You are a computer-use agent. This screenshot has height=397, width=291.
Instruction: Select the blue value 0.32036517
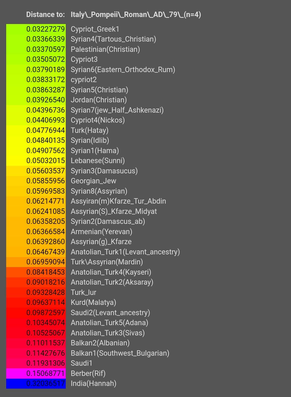pos(46,383)
